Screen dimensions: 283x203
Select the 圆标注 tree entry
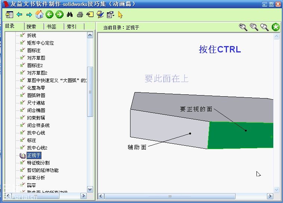click(x=34, y=51)
